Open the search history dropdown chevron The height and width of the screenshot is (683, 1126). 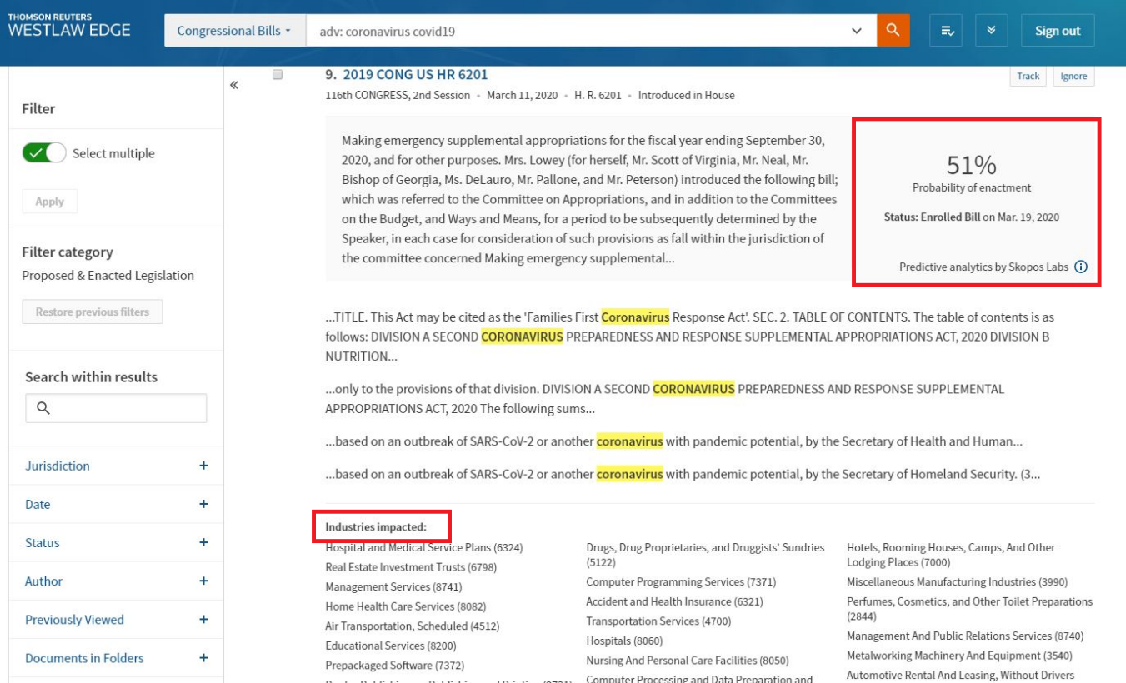coord(857,31)
